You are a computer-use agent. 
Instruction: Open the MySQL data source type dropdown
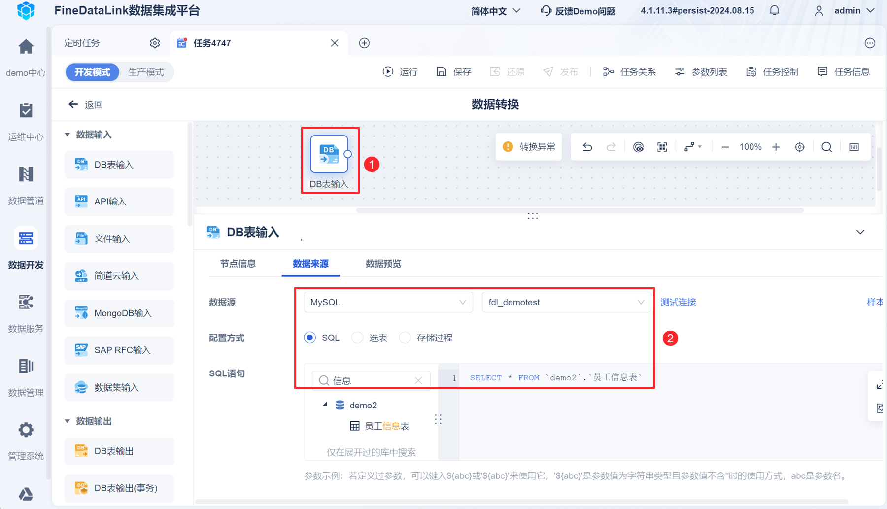pos(388,302)
